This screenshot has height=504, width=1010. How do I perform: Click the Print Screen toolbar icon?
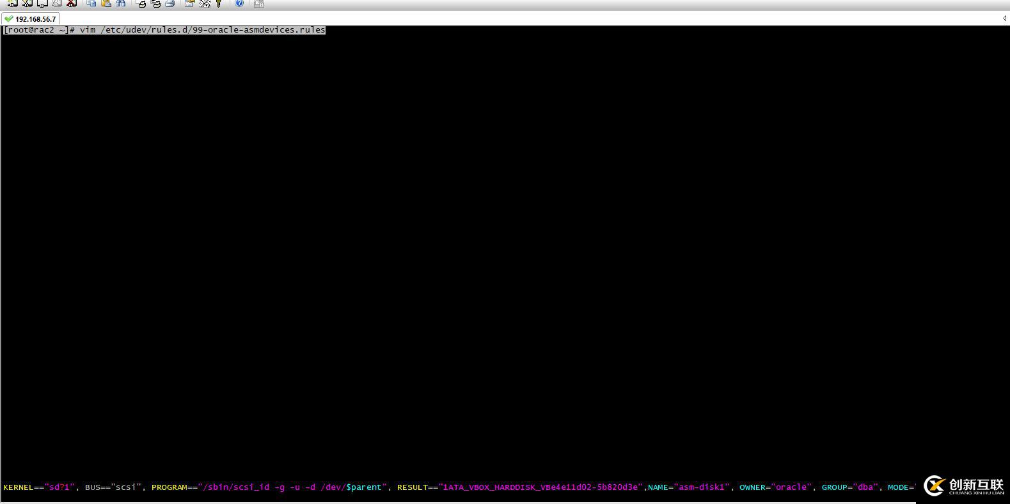coord(141,3)
